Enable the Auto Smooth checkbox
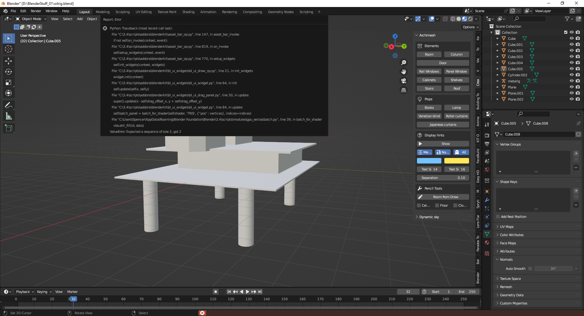 point(530,269)
